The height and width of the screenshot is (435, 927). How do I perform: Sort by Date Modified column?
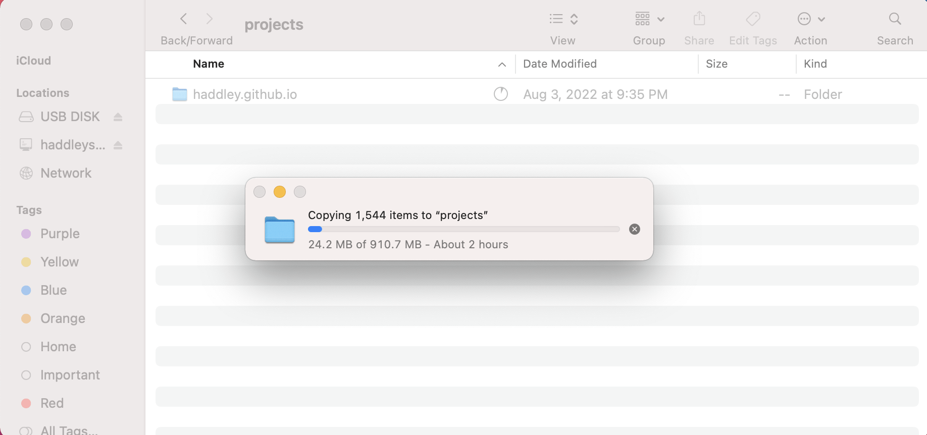(x=560, y=64)
